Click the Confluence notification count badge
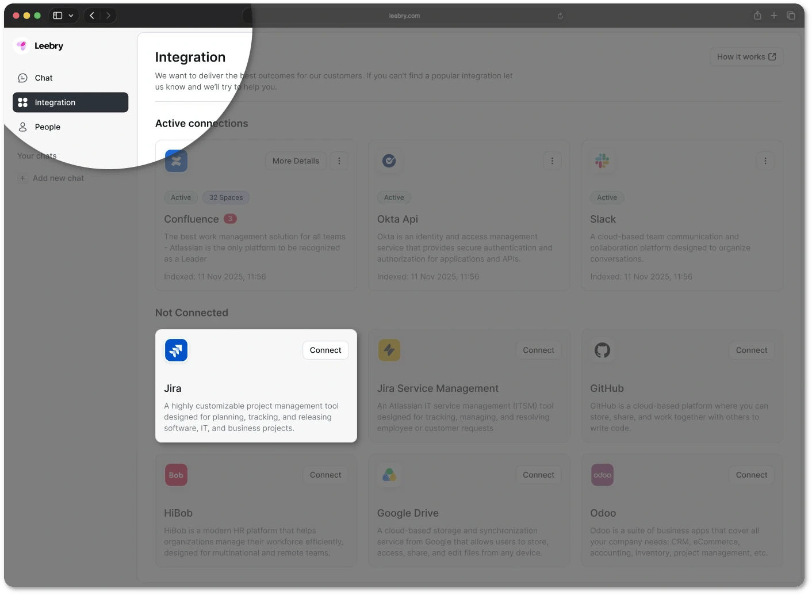Image resolution: width=812 pixels, height=595 pixels. [x=230, y=219]
